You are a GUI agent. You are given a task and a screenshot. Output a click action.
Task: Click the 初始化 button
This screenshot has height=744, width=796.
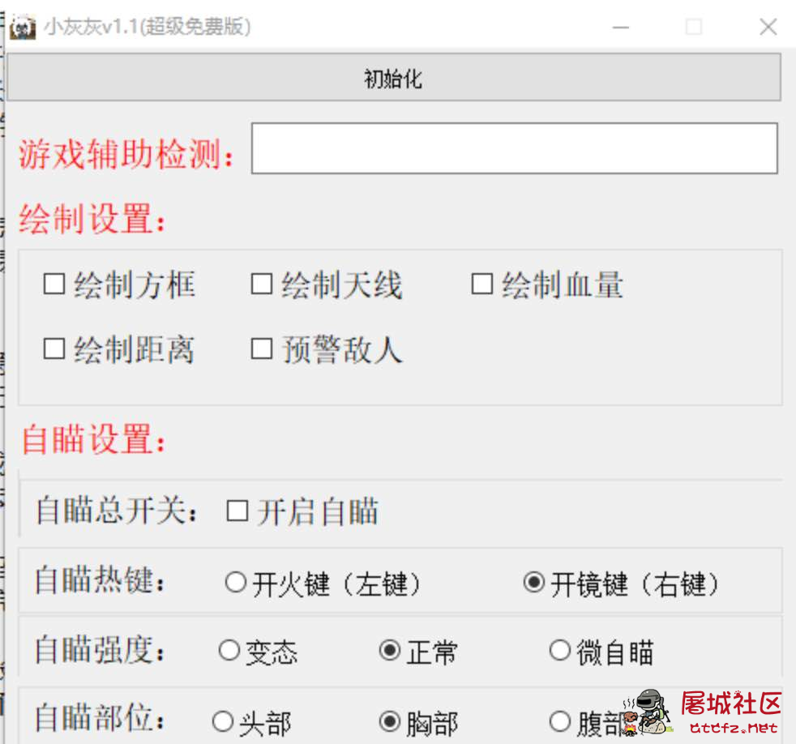(394, 77)
